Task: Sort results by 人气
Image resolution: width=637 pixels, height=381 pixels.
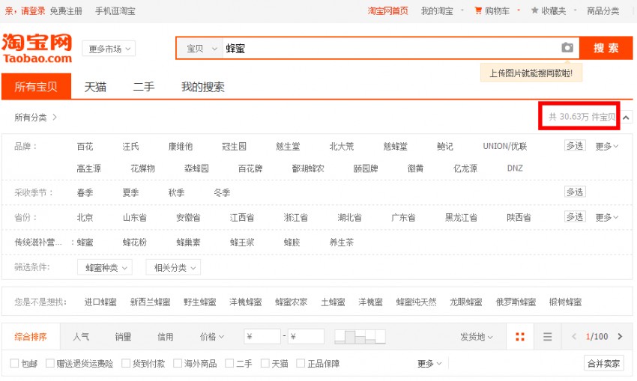Action: (x=81, y=336)
